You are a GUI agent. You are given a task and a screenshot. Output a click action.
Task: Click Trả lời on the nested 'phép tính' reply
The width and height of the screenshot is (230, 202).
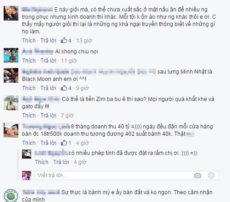point(61,162)
